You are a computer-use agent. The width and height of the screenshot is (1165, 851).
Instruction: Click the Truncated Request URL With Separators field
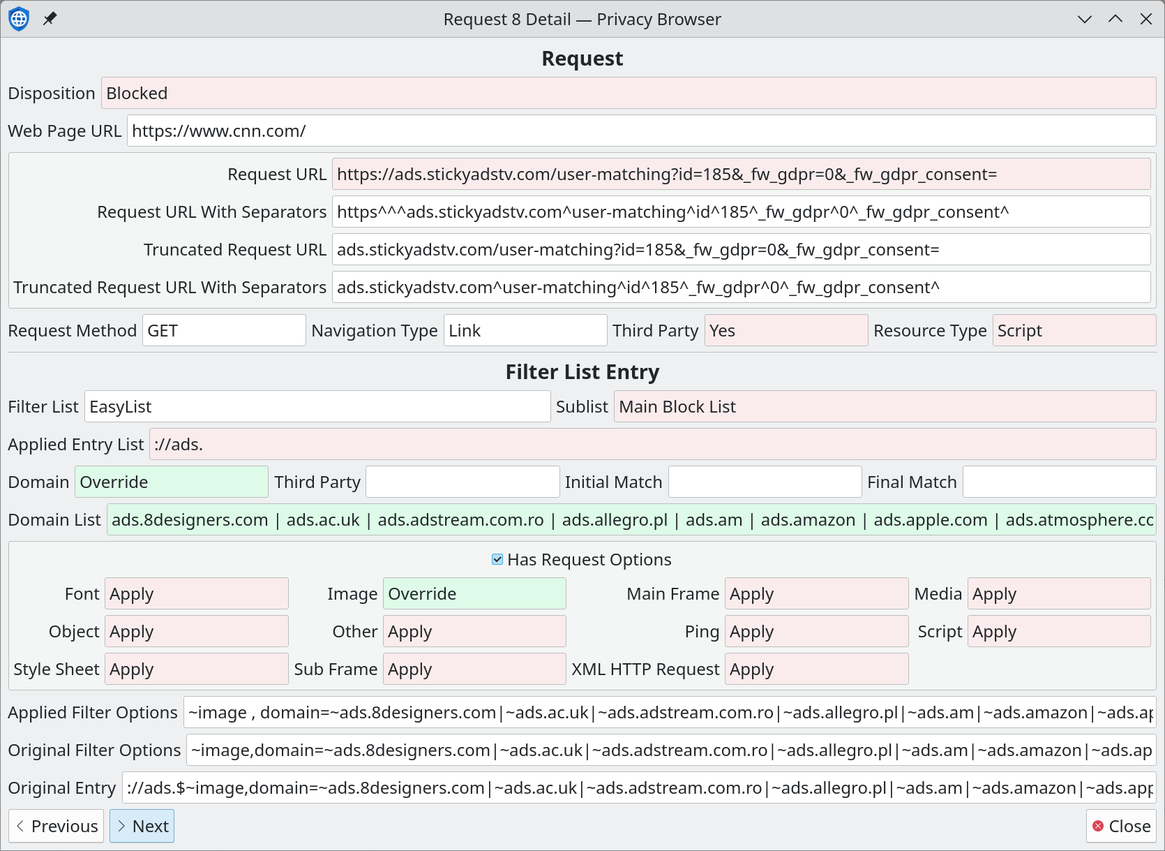[x=741, y=287]
